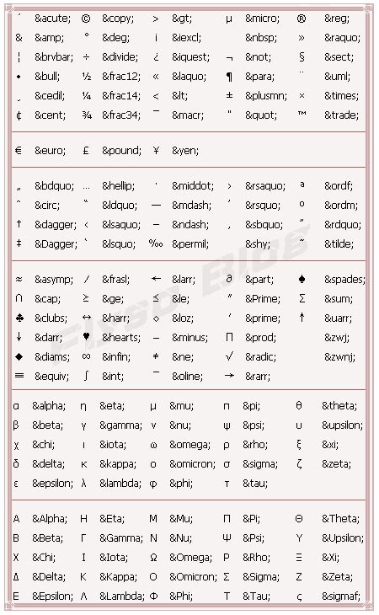Select the &zwnj; entity code
This screenshot has height=615, width=379.
339,357
